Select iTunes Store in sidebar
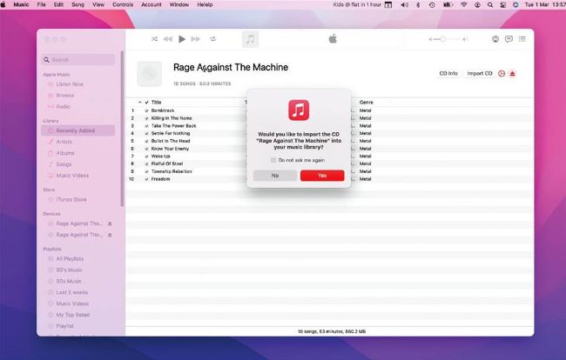The width and height of the screenshot is (566, 360). (71, 199)
